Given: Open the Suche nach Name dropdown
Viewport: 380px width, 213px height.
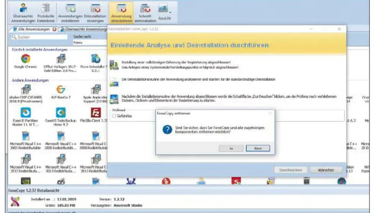Looking at the screenshot, I should [90, 42].
